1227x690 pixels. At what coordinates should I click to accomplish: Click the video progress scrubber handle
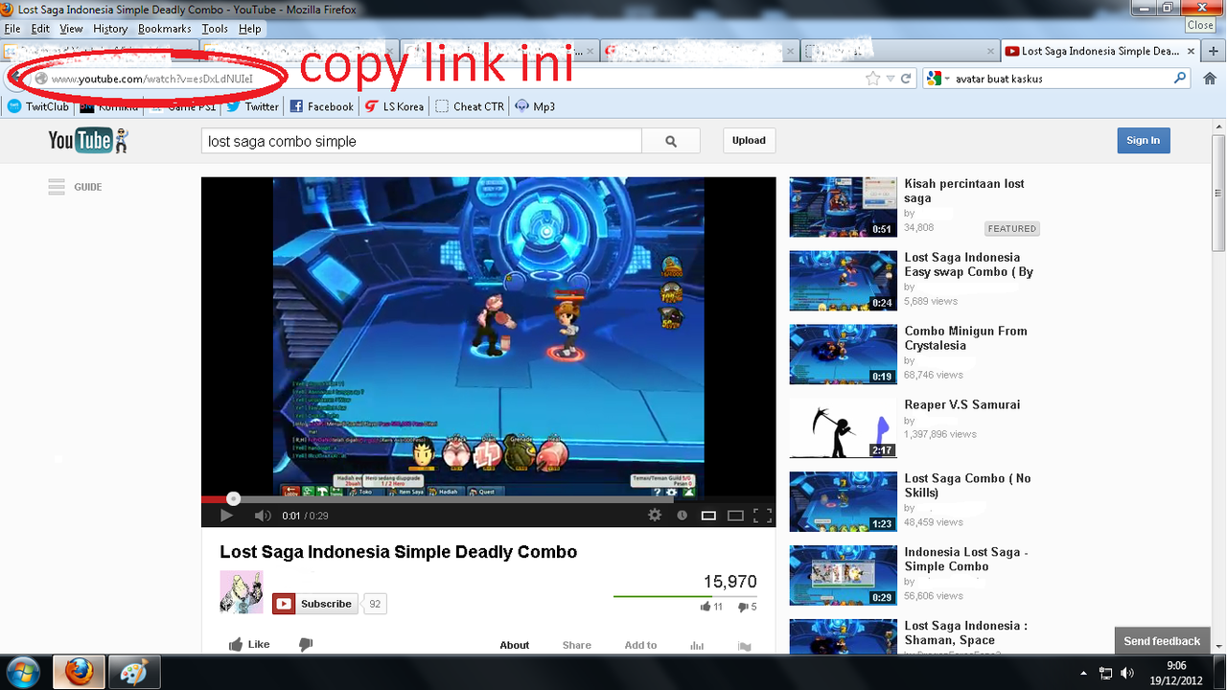(233, 498)
